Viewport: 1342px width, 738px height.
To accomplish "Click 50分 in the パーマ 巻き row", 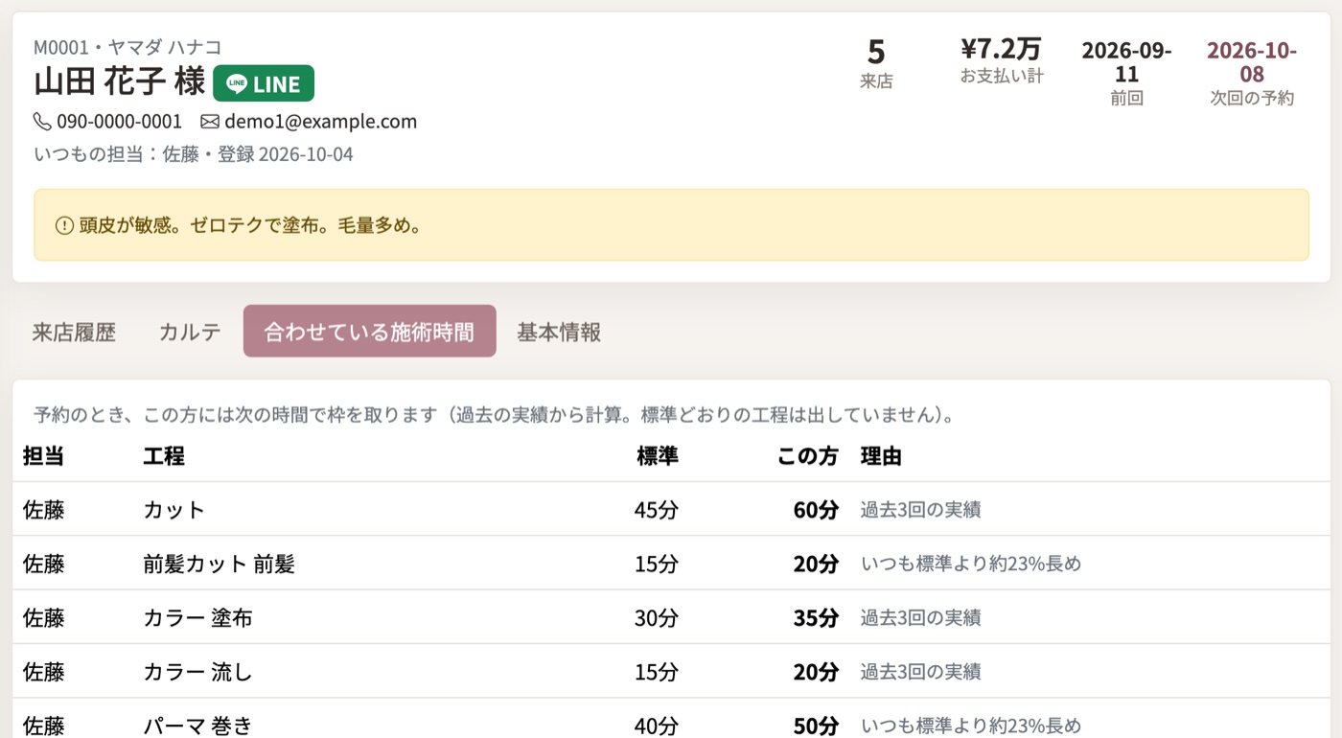I will point(816,726).
